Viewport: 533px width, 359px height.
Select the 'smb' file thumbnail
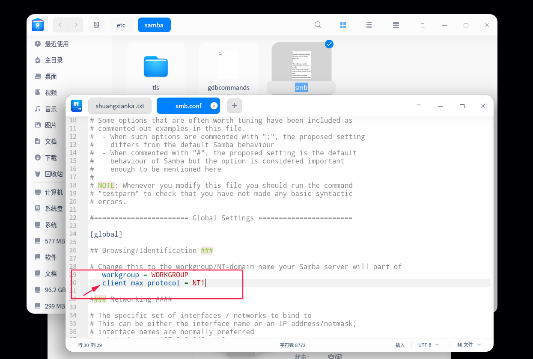pyautogui.click(x=301, y=65)
